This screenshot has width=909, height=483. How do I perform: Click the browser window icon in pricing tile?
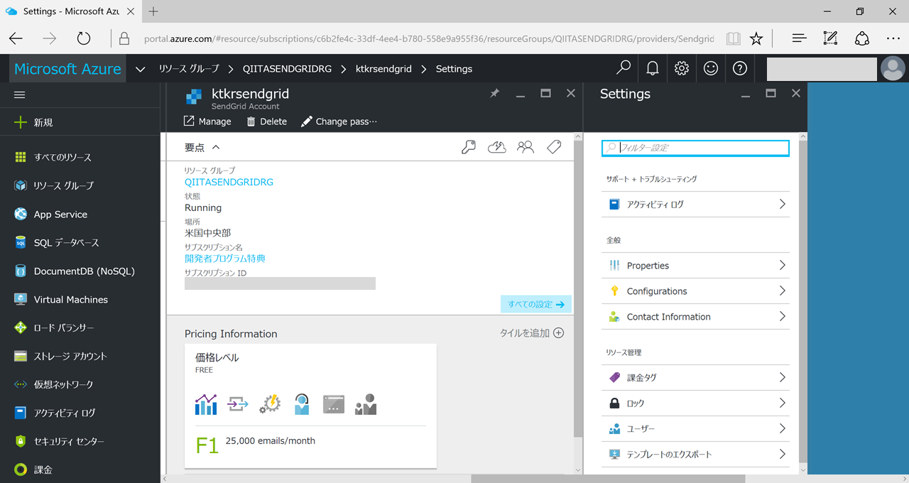coord(334,404)
